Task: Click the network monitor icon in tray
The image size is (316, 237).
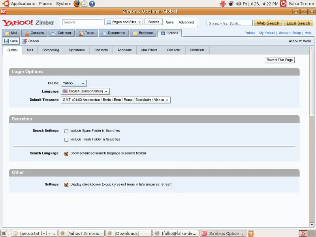Action: point(231,4)
